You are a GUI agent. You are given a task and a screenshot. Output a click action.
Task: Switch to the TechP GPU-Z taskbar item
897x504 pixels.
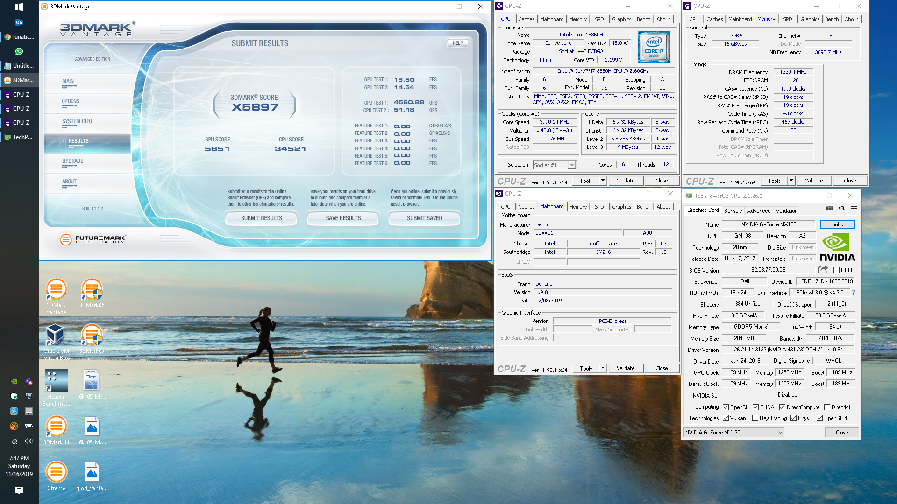19,137
